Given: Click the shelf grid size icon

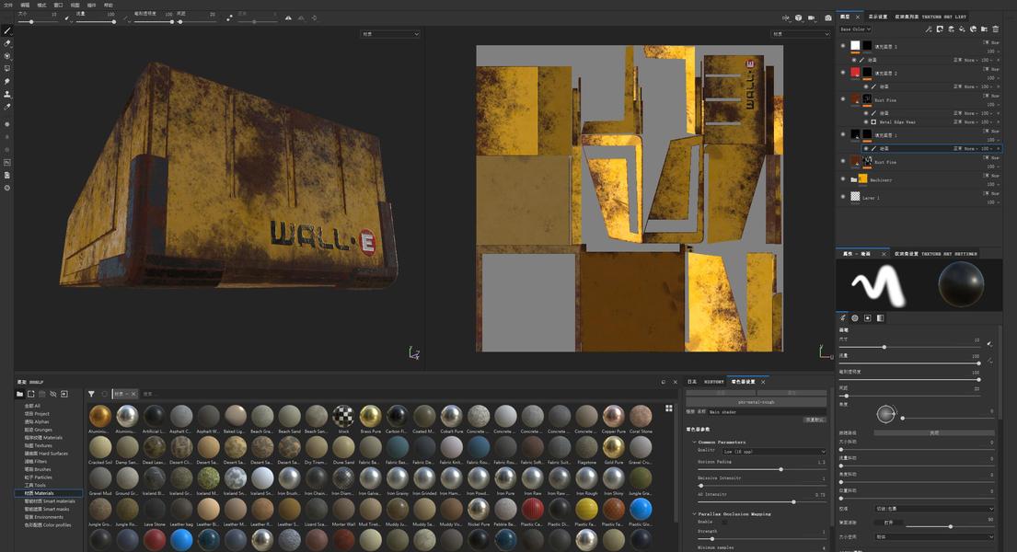Looking at the screenshot, I should pos(669,408).
